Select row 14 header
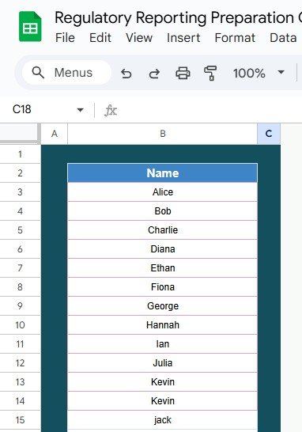Image resolution: width=302 pixels, height=432 pixels. [x=20, y=401]
